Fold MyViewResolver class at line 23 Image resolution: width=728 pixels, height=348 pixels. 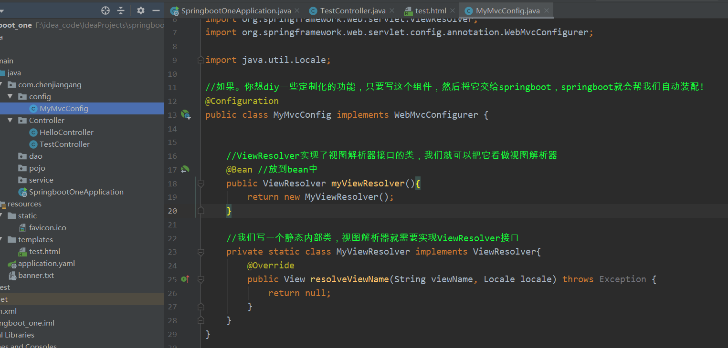click(201, 252)
